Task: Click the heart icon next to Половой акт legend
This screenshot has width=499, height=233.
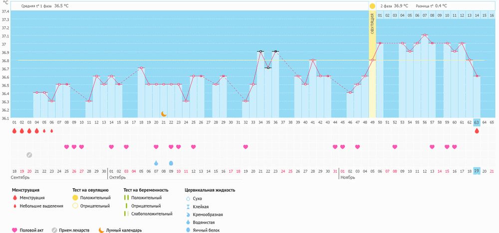Action: pos(14,230)
